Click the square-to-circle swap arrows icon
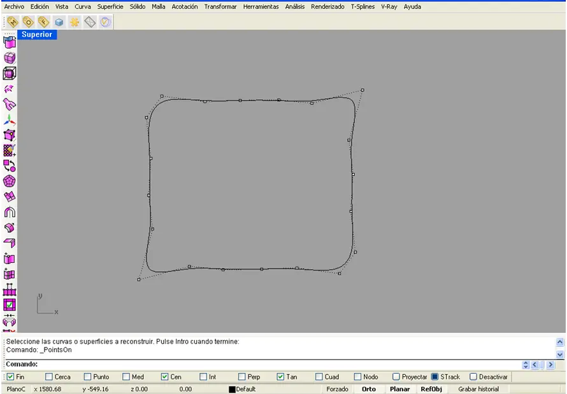567x394 pixels. click(10, 166)
